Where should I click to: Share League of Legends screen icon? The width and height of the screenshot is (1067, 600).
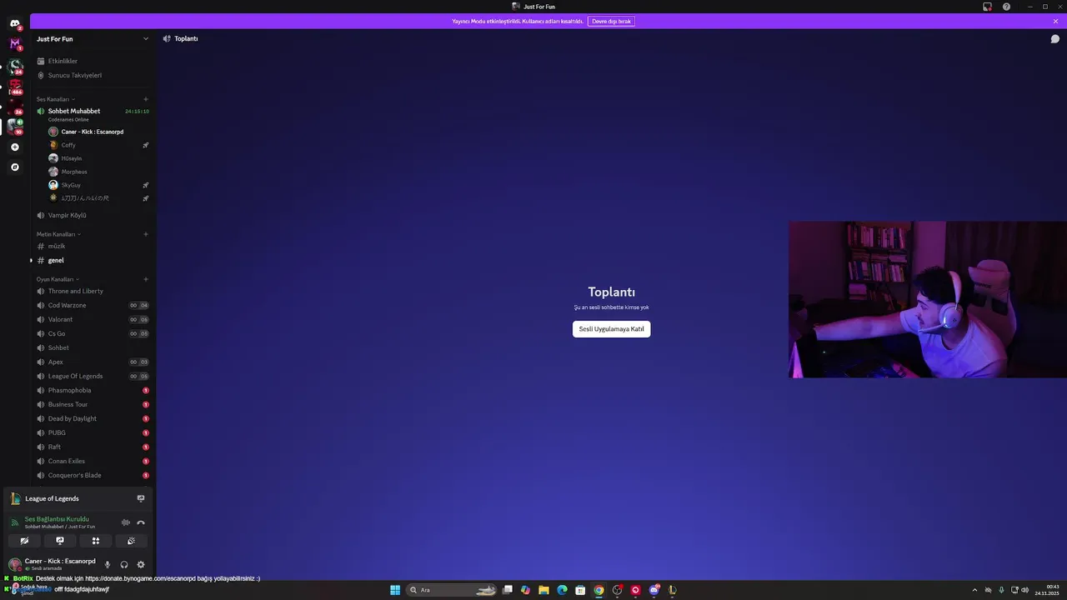pyautogui.click(x=140, y=498)
